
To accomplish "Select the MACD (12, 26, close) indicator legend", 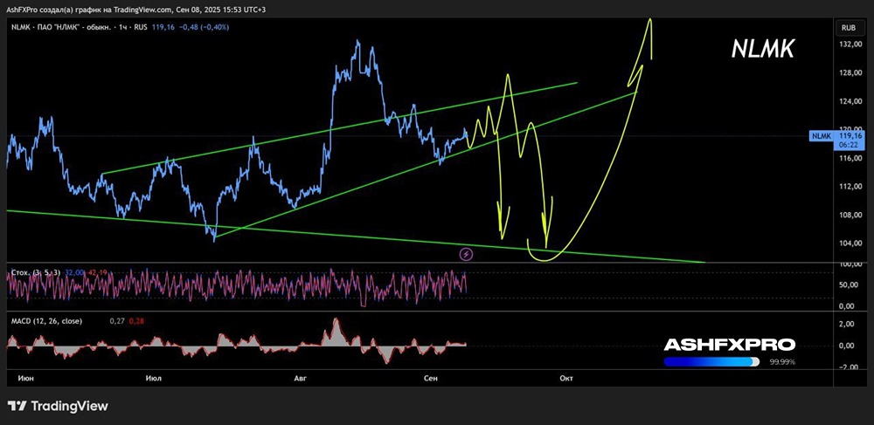I will 47,321.
